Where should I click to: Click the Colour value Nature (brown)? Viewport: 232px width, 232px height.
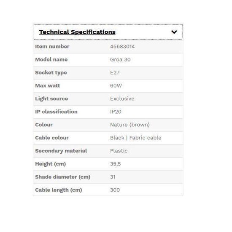click(x=130, y=125)
